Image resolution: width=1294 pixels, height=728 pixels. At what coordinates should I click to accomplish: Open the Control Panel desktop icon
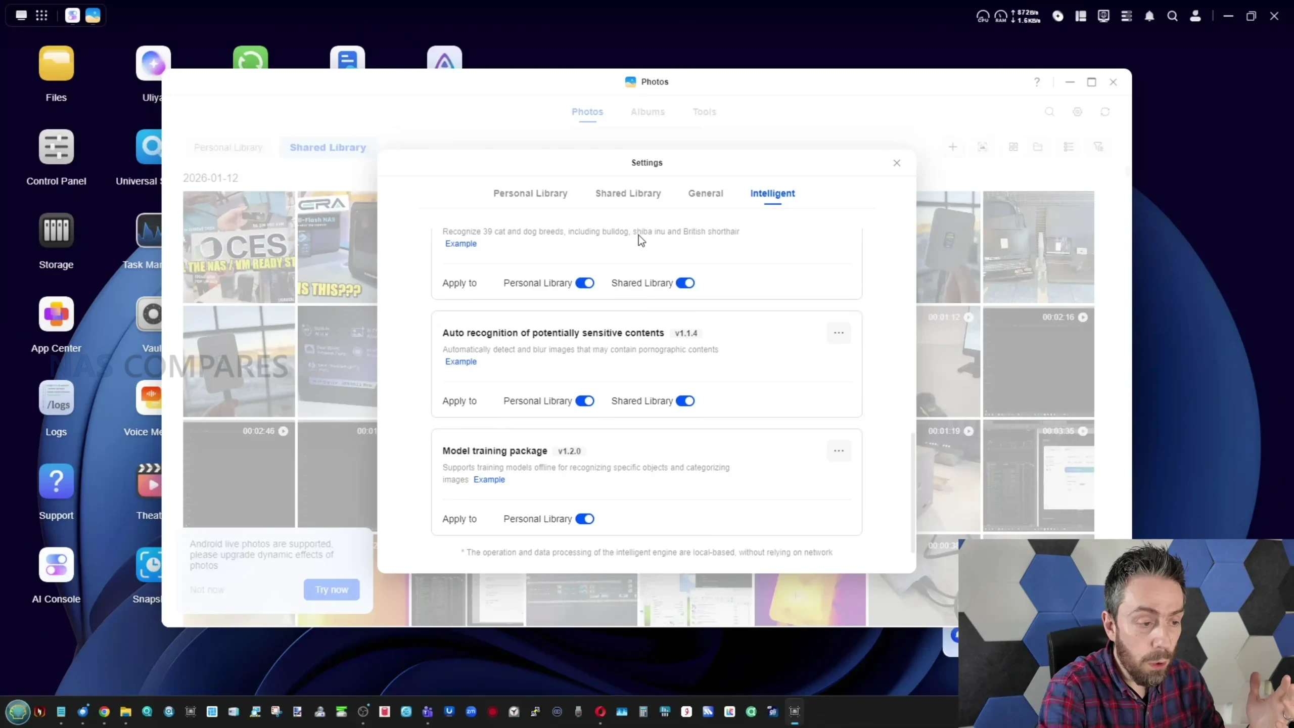pyautogui.click(x=56, y=147)
